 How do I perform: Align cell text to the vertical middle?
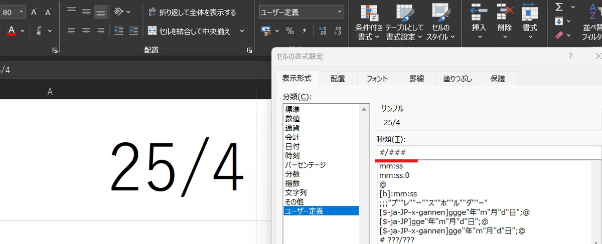[x=86, y=11]
